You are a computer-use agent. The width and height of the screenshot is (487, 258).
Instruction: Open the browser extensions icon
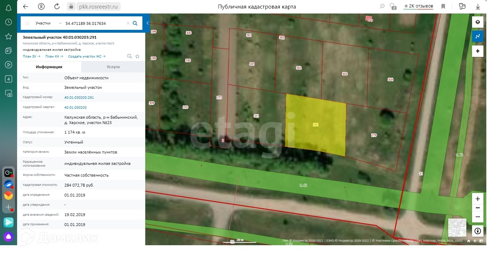[462, 6]
